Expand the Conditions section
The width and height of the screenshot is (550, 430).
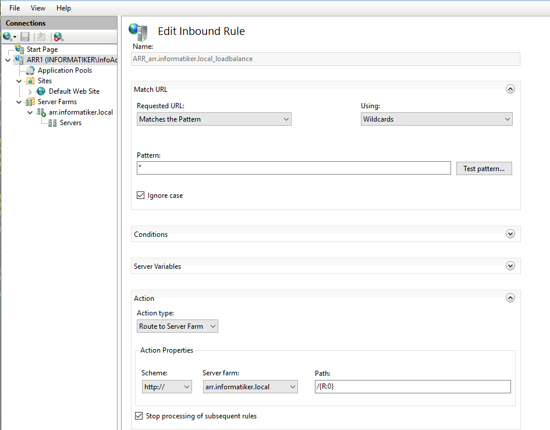point(510,234)
